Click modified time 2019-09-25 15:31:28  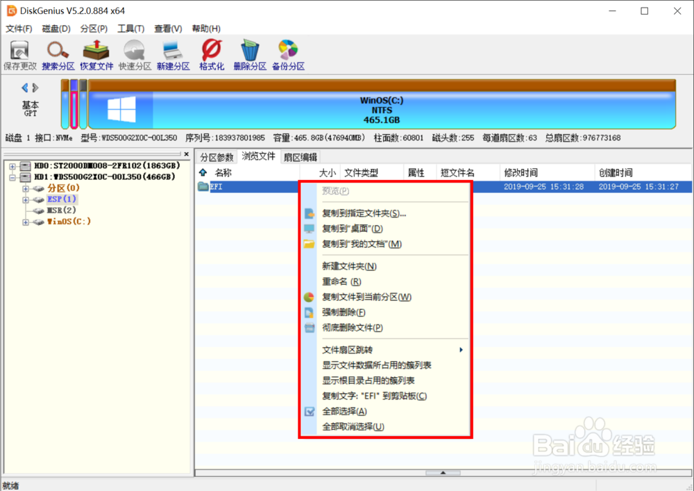(544, 187)
